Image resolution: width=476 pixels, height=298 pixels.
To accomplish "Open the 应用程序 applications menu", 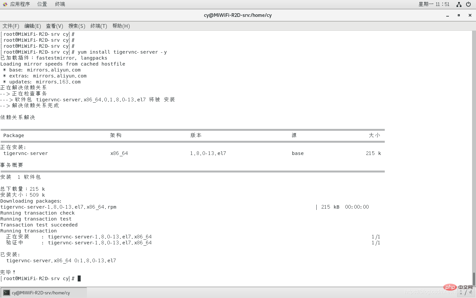I will coord(20,4).
